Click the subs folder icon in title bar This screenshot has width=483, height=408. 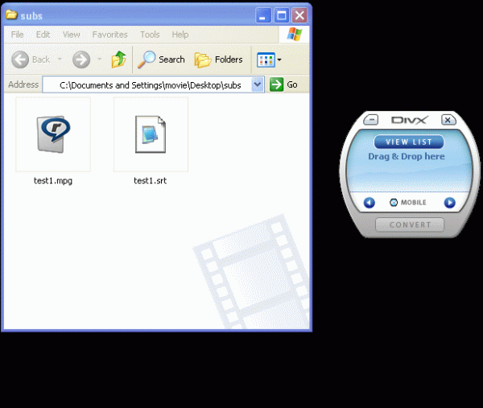[x=11, y=14]
